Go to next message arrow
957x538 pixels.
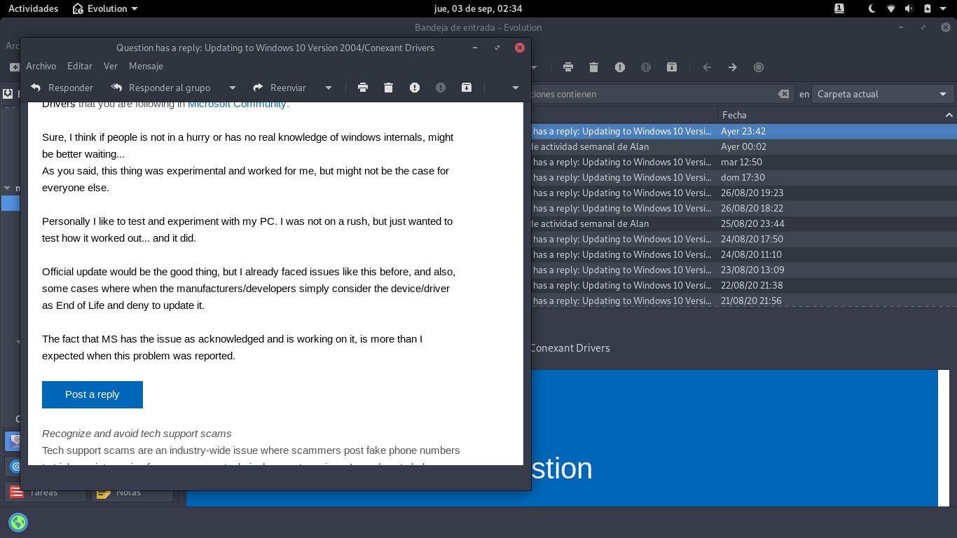pos(733,67)
